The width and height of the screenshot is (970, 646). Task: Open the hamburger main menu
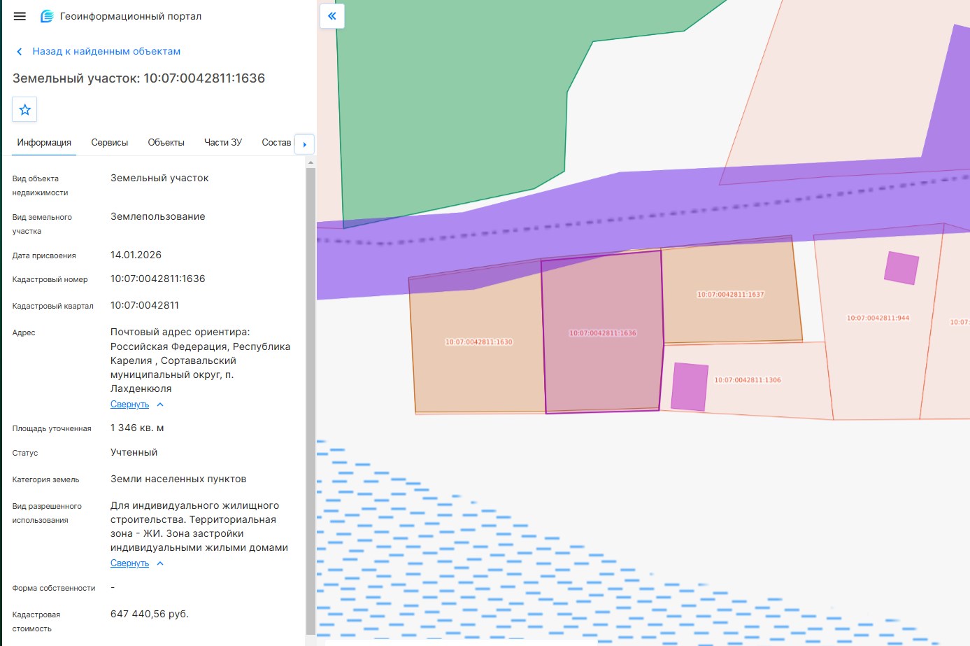[x=20, y=16]
